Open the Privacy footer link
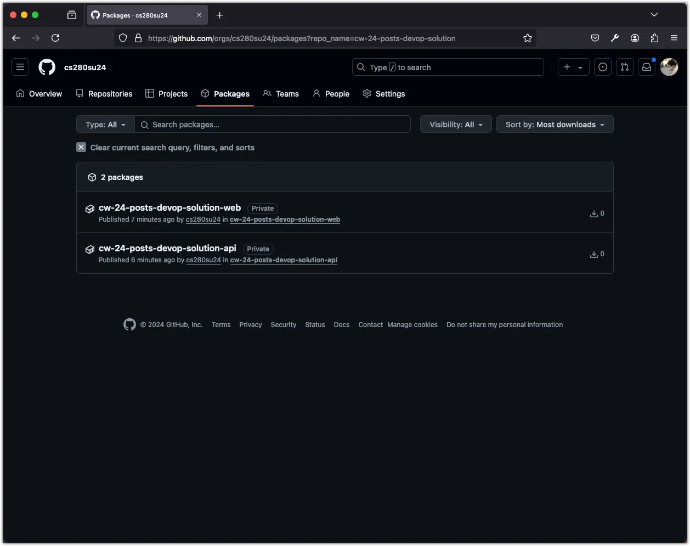Image resolution: width=690 pixels, height=546 pixels. tap(251, 325)
